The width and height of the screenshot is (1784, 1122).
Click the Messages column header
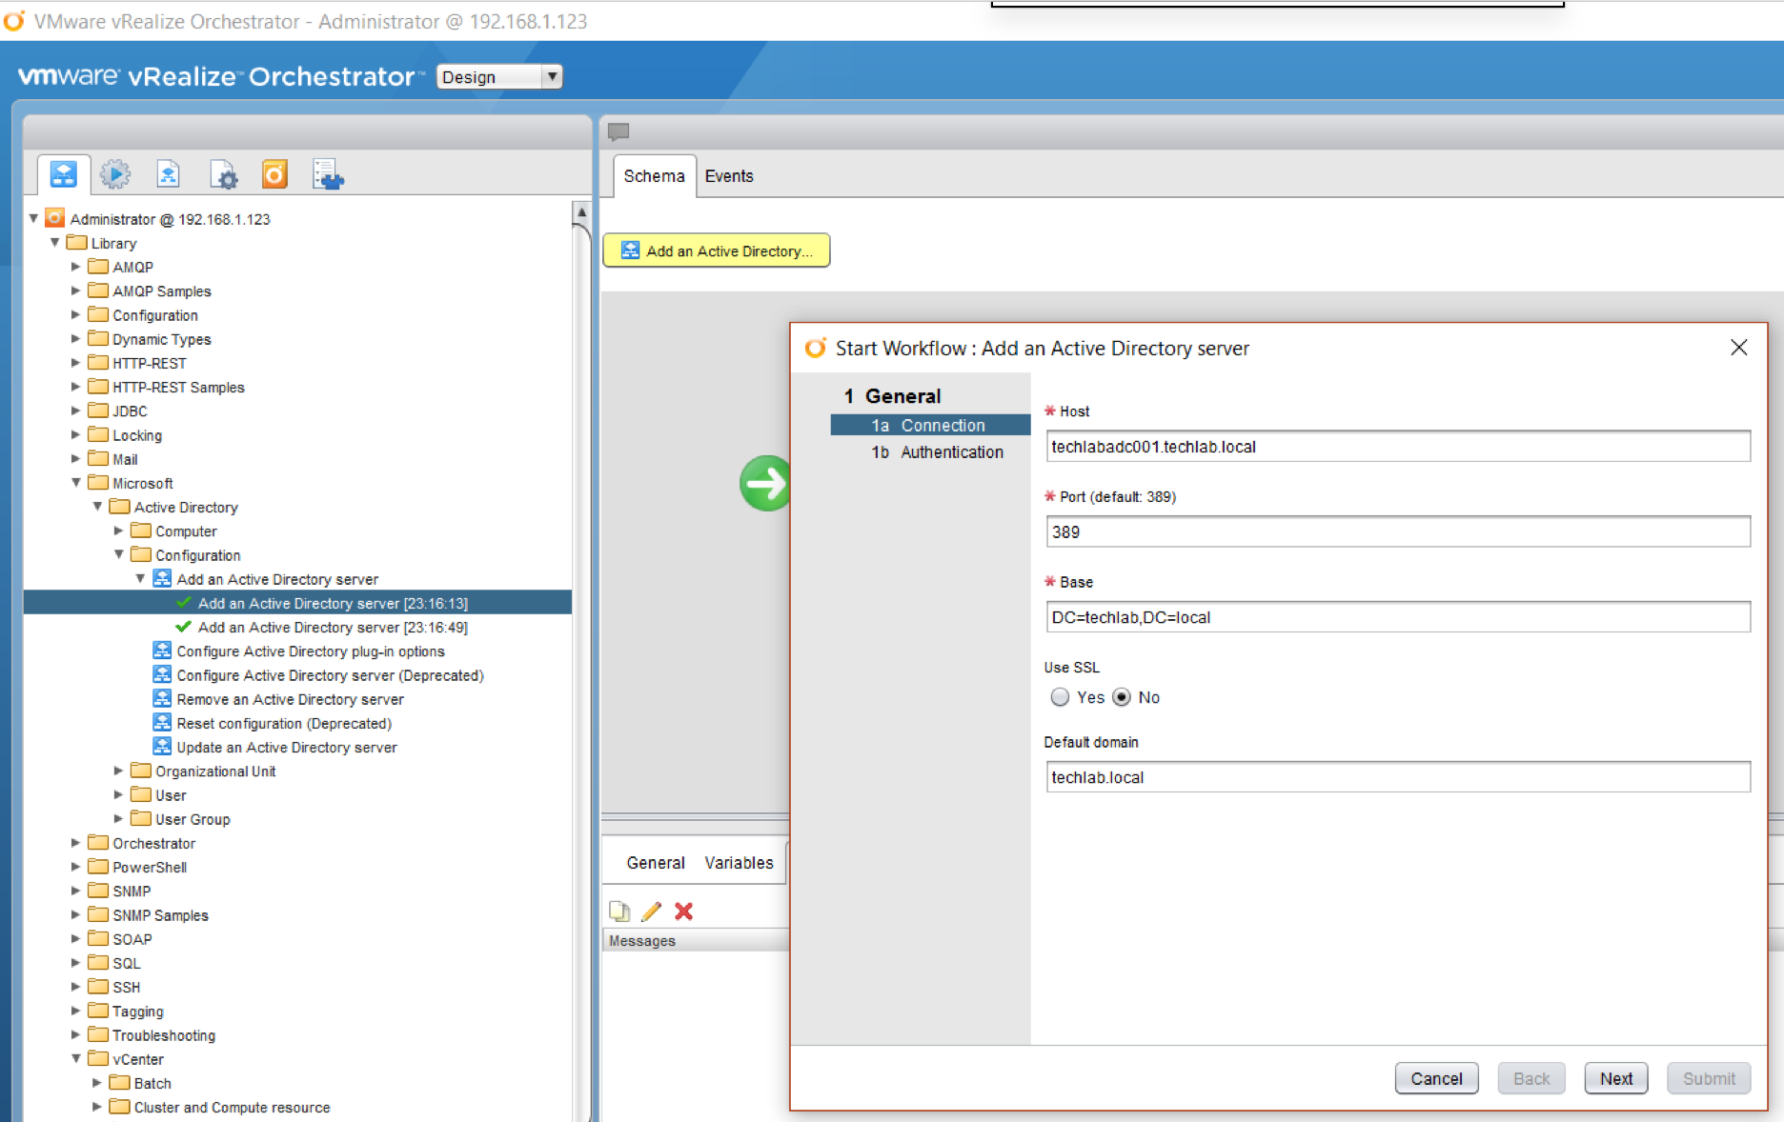pos(696,941)
